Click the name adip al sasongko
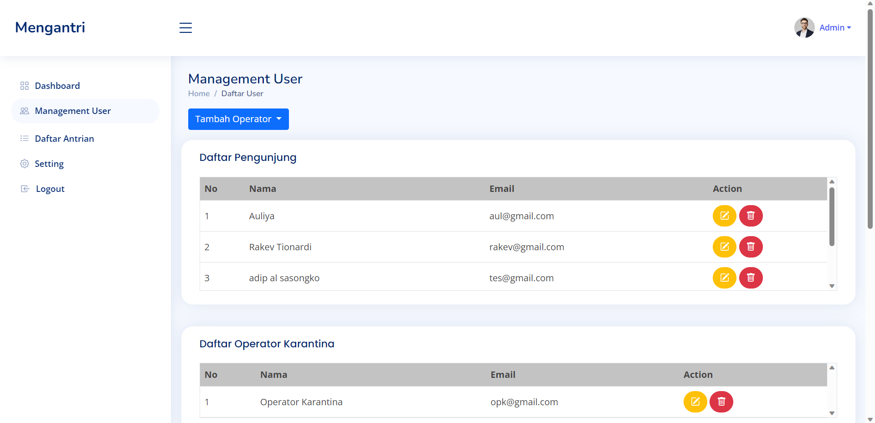 tap(284, 278)
